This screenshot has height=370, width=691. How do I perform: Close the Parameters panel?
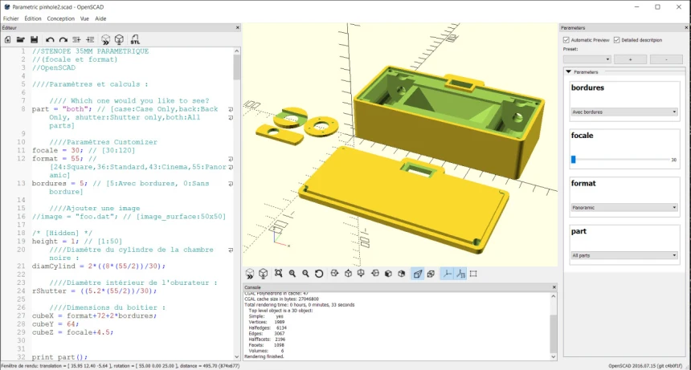point(687,28)
